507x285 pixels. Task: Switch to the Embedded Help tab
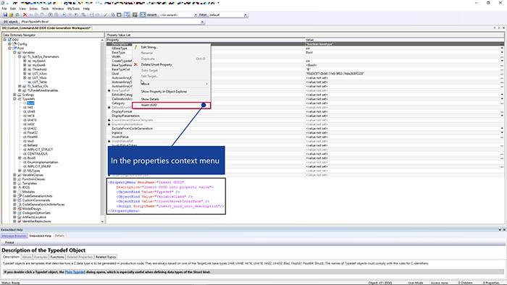click(x=41, y=236)
